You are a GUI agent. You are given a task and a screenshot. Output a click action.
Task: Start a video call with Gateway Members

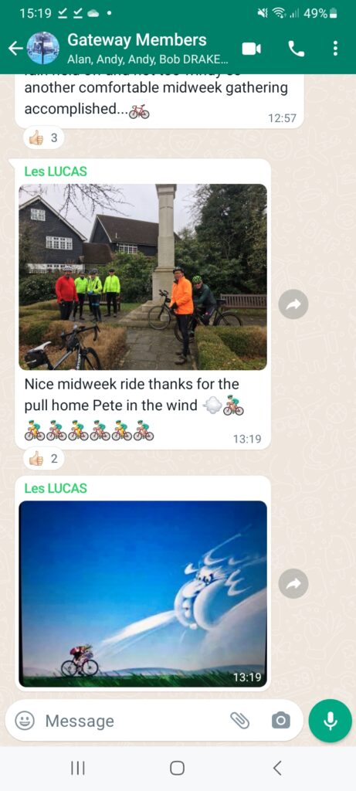coord(252,48)
